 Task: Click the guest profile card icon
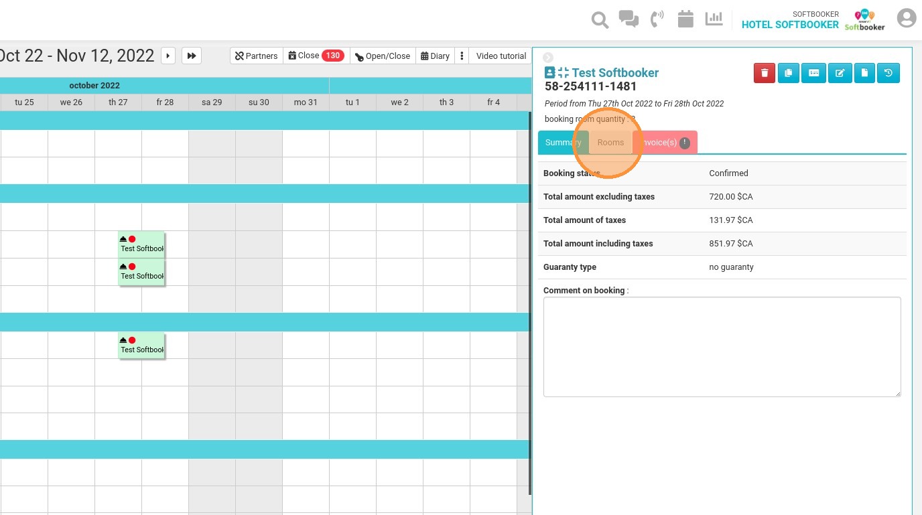(550, 72)
